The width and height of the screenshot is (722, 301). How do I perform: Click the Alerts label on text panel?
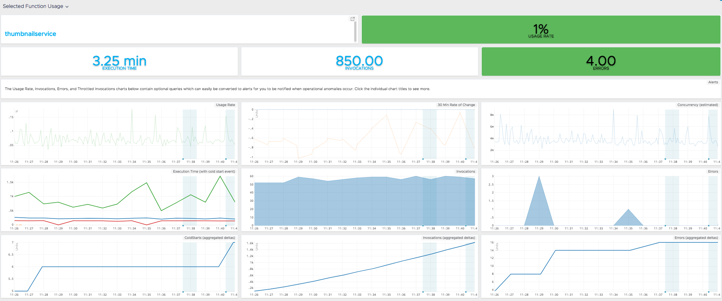coord(713,82)
